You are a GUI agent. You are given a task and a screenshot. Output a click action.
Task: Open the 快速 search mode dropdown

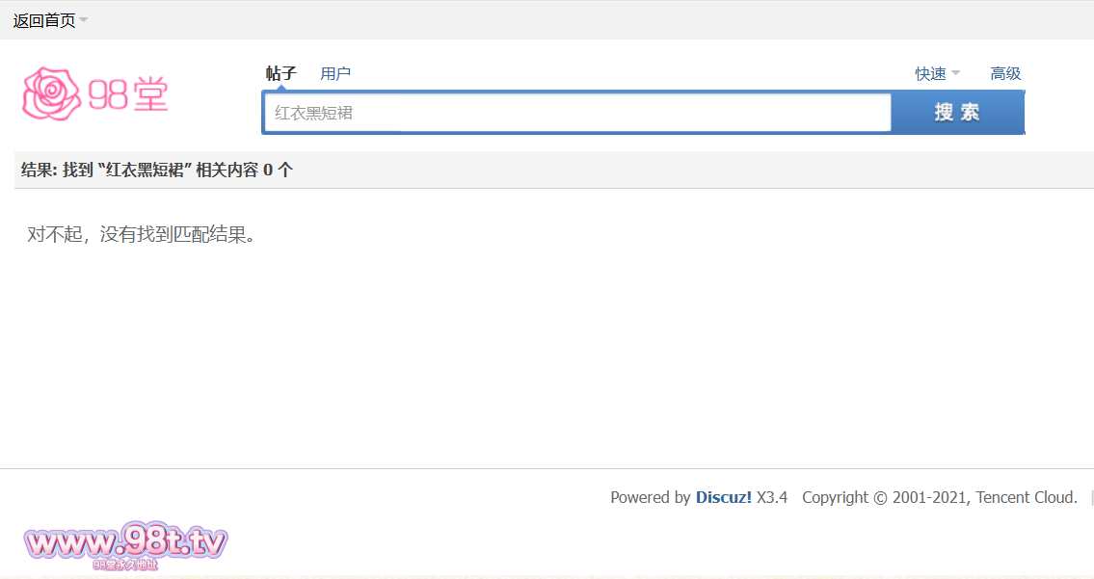click(x=930, y=73)
